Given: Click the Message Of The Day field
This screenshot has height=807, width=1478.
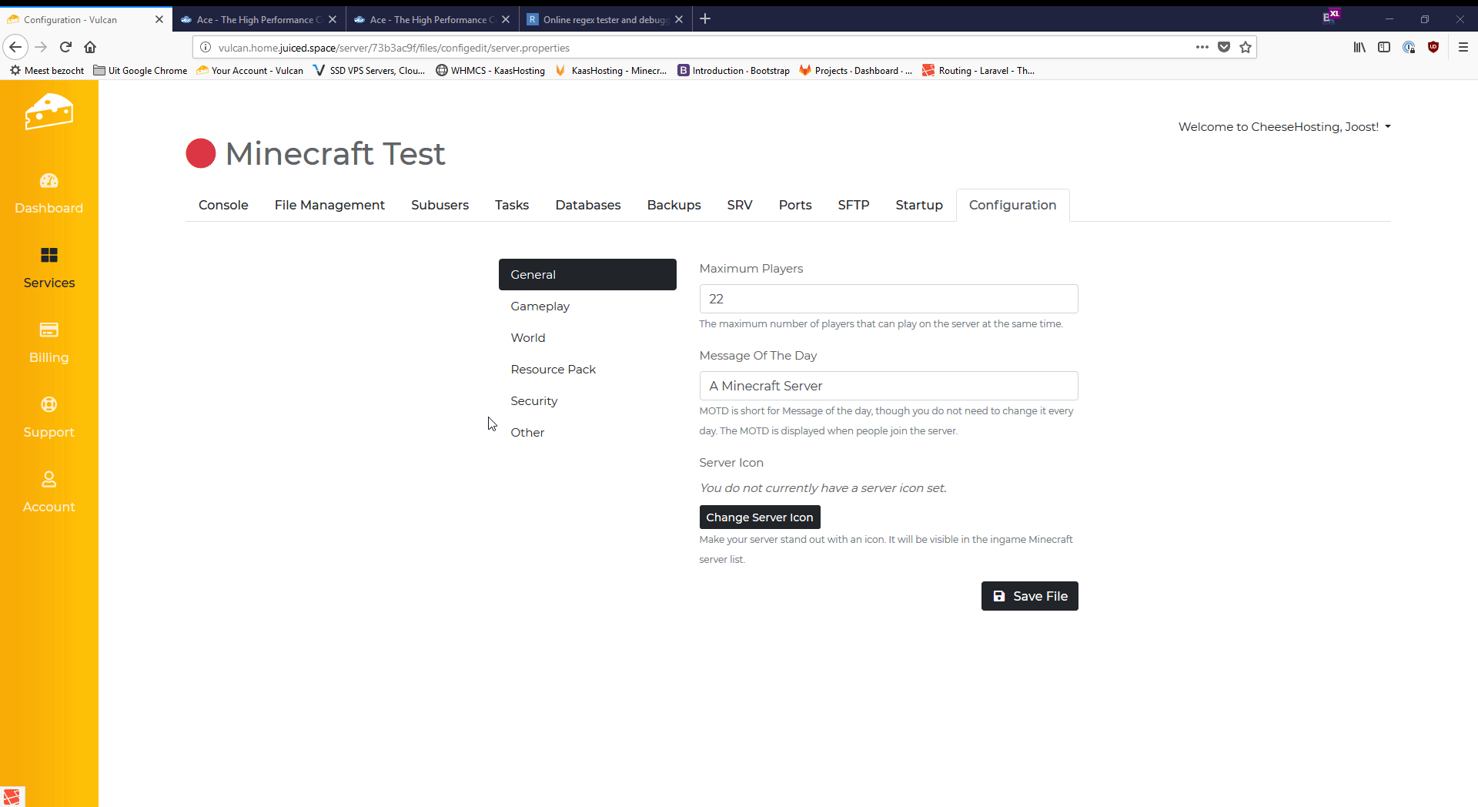Looking at the screenshot, I should (888, 386).
